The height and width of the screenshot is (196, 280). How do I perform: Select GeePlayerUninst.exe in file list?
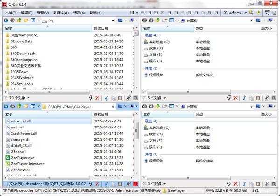click(28, 164)
